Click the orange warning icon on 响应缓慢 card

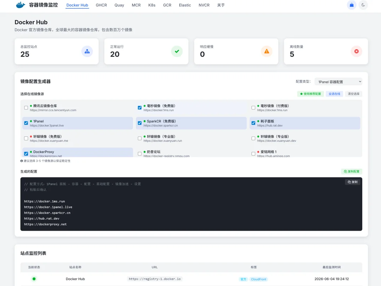(x=267, y=51)
